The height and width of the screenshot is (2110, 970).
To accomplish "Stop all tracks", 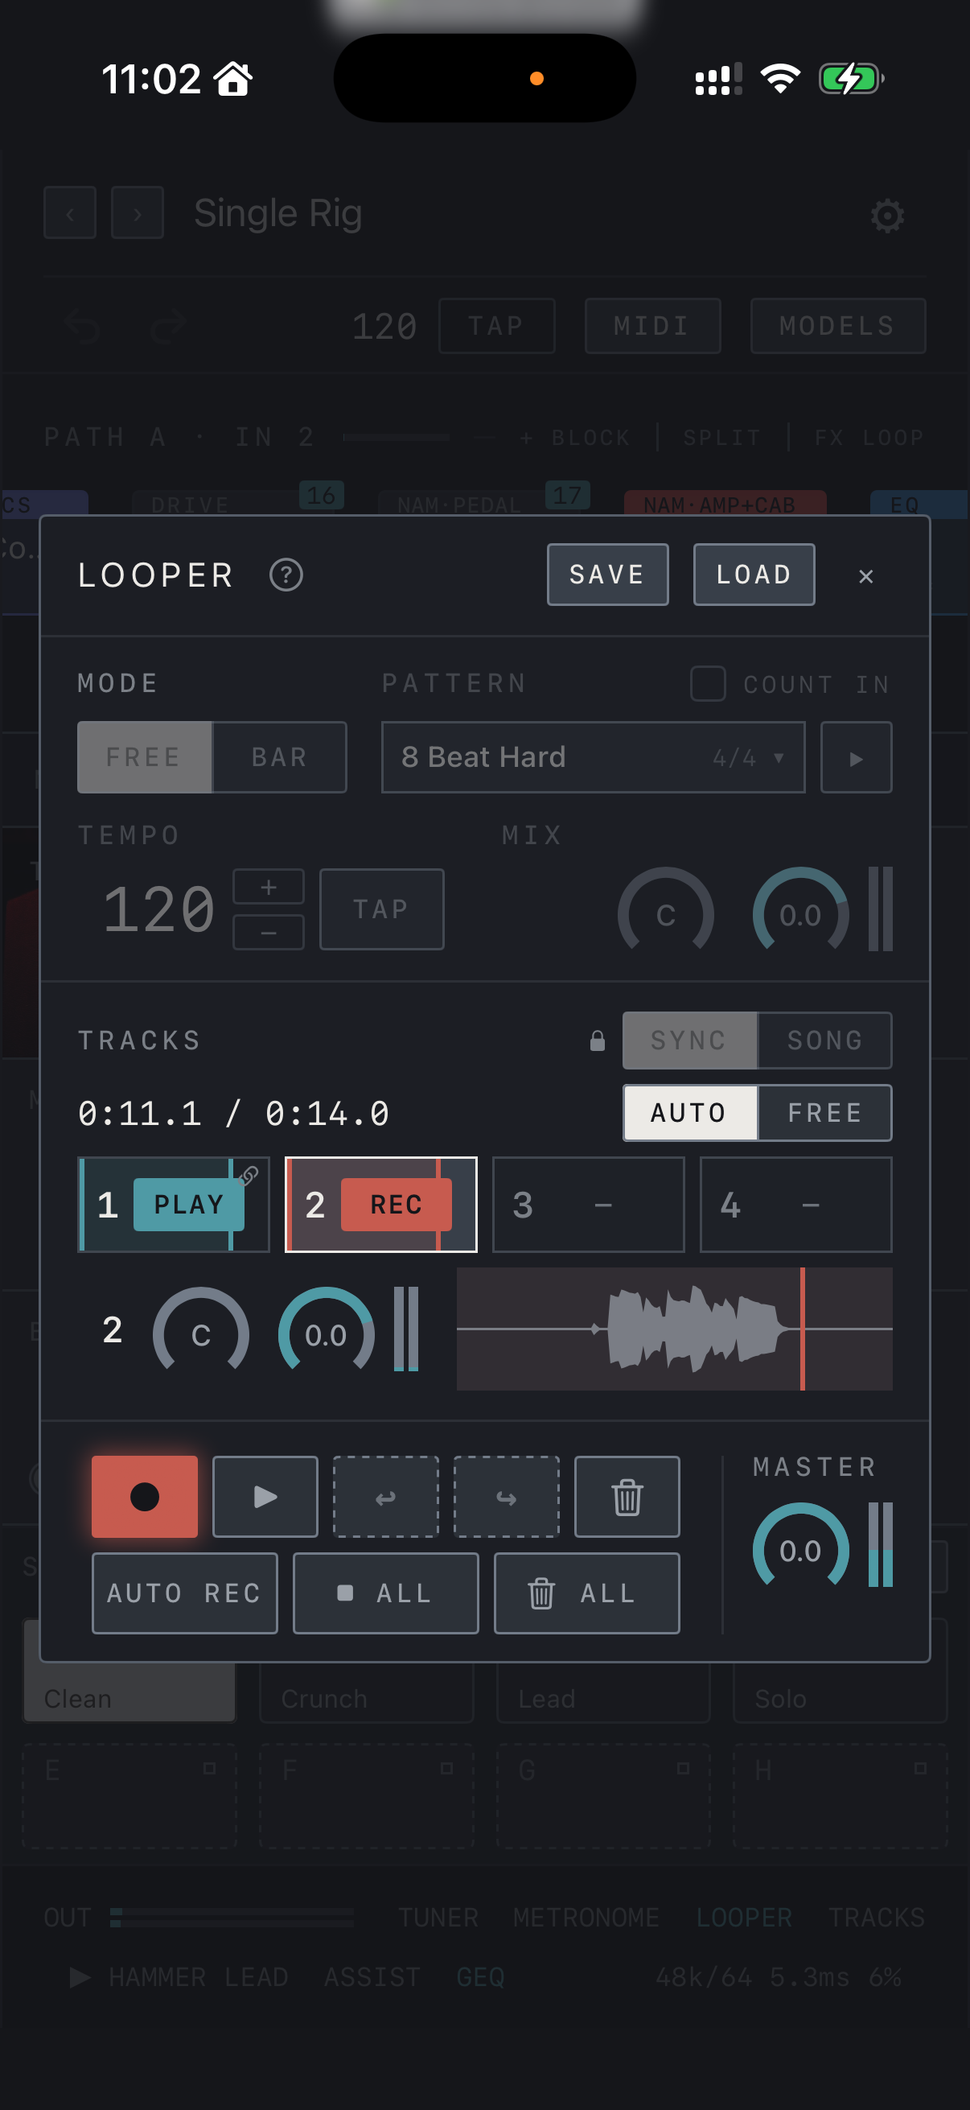I will [385, 1593].
